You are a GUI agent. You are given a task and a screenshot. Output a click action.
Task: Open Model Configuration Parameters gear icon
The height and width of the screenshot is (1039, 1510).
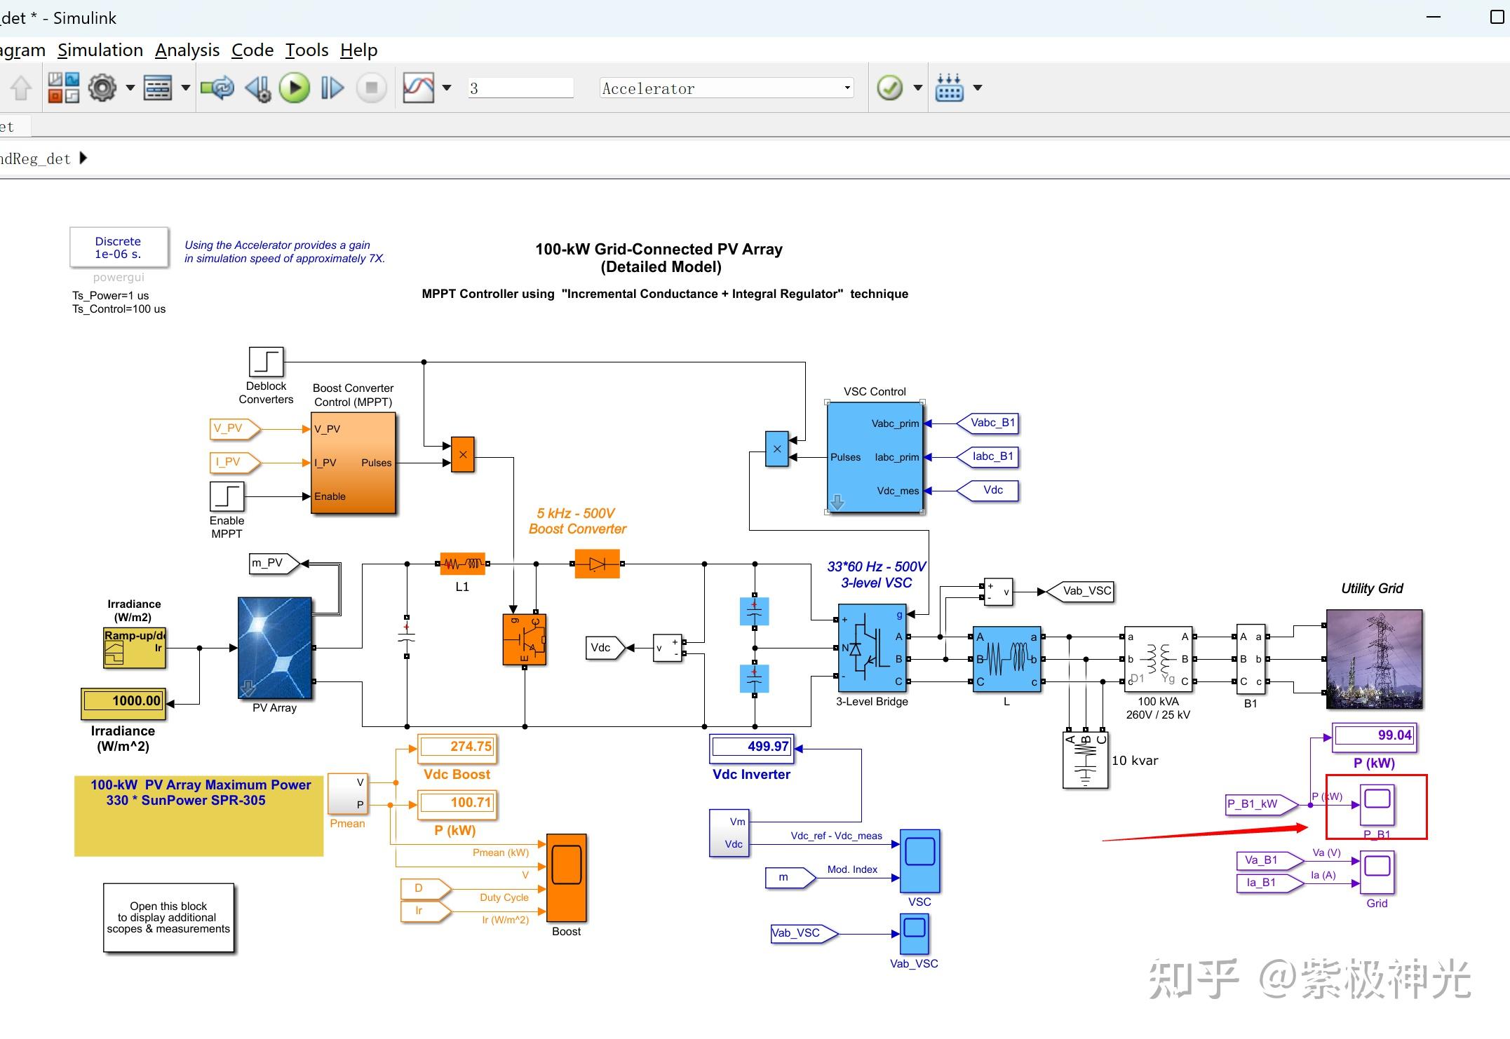pos(102,88)
